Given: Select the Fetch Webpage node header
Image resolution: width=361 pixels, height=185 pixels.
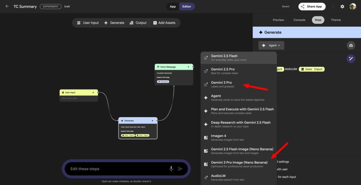Looking at the screenshot, I should [x=174, y=67].
